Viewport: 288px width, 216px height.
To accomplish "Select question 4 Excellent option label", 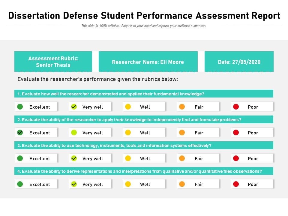I will [x=40, y=184].
